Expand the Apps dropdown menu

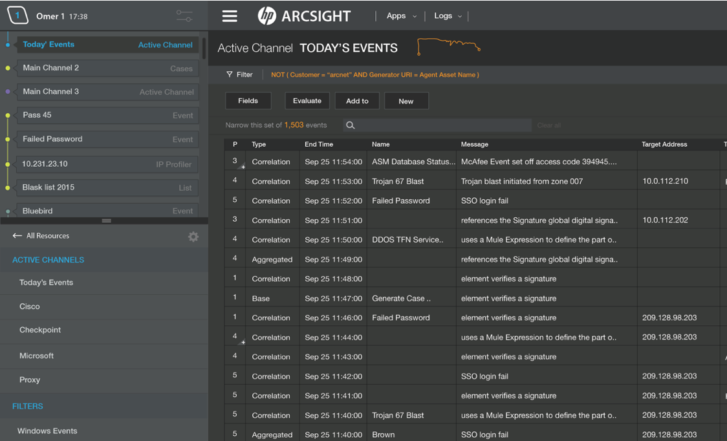(x=401, y=16)
